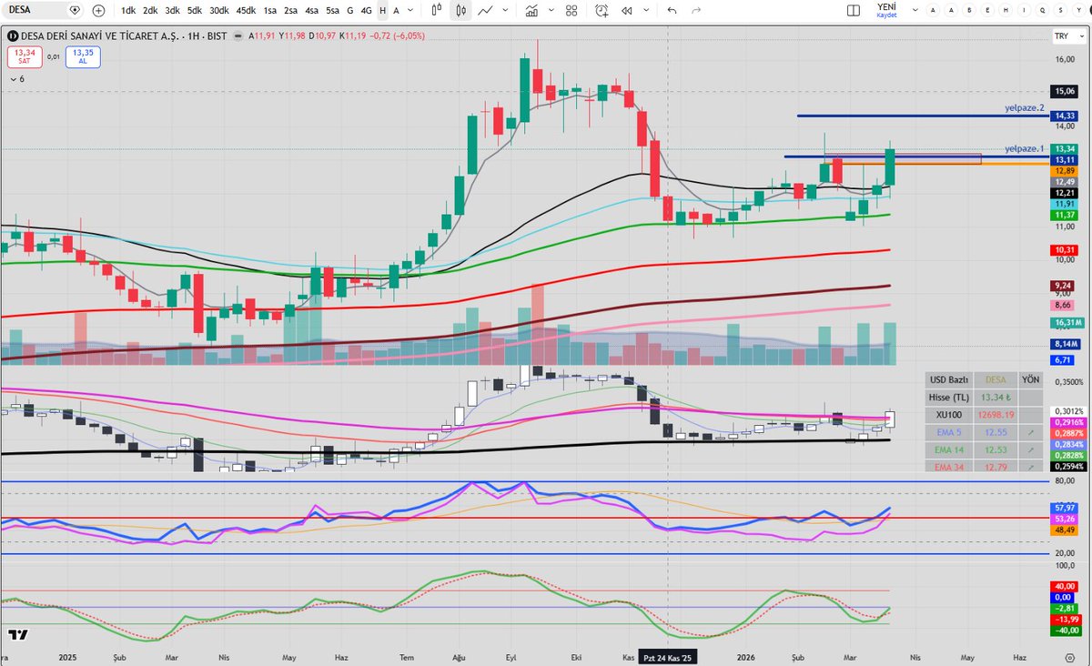The width and height of the screenshot is (1092, 666).
Task: Select the bars chart style icon
Action: pyautogui.click(x=438, y=10)
